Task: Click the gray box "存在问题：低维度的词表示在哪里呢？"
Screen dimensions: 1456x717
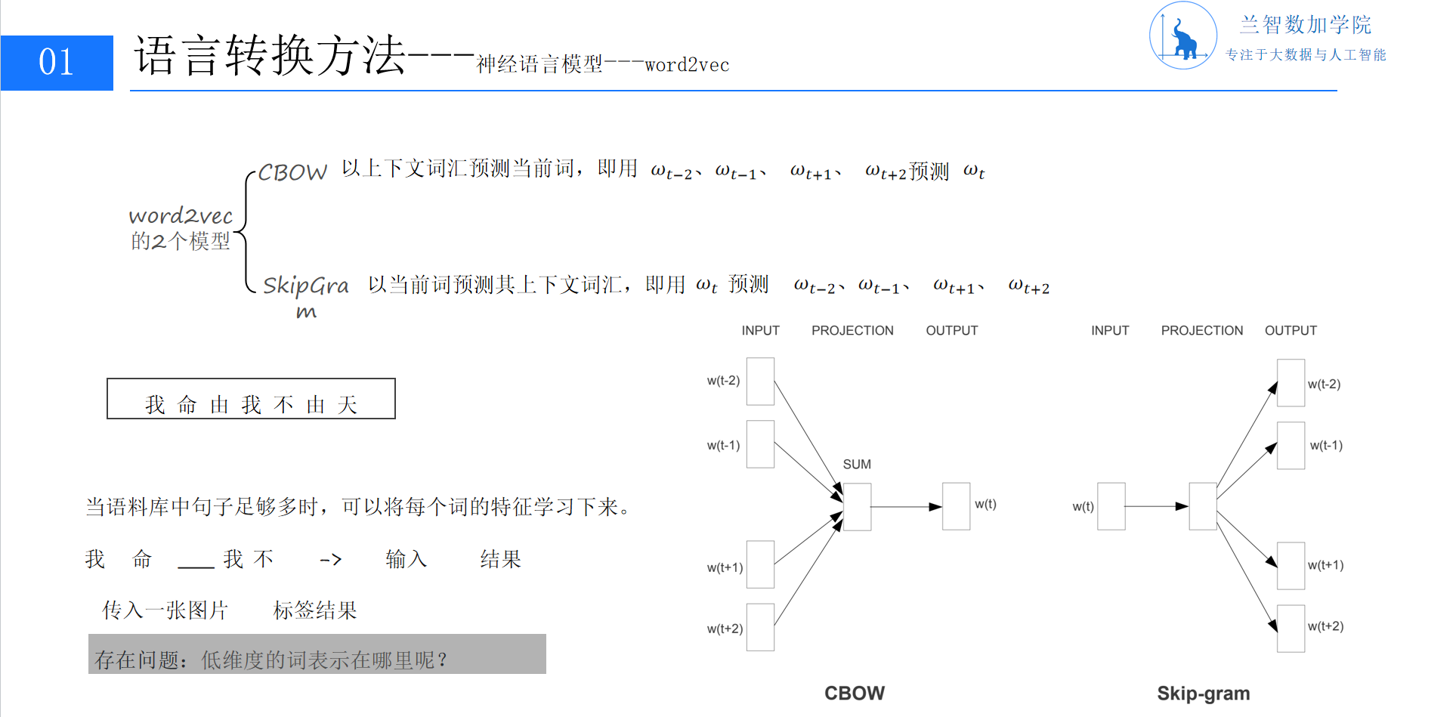Action: pos(317,654)
